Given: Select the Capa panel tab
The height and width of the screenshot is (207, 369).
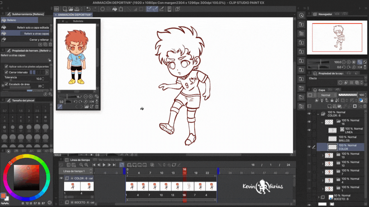Looking at the screenshot, I should pyautogui.click(x=319, y=90).
